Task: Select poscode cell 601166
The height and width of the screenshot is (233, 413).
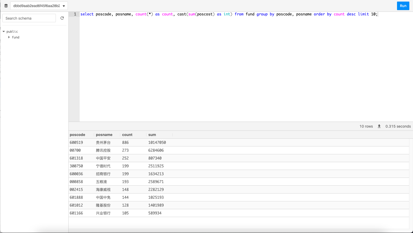Action: 76,213
